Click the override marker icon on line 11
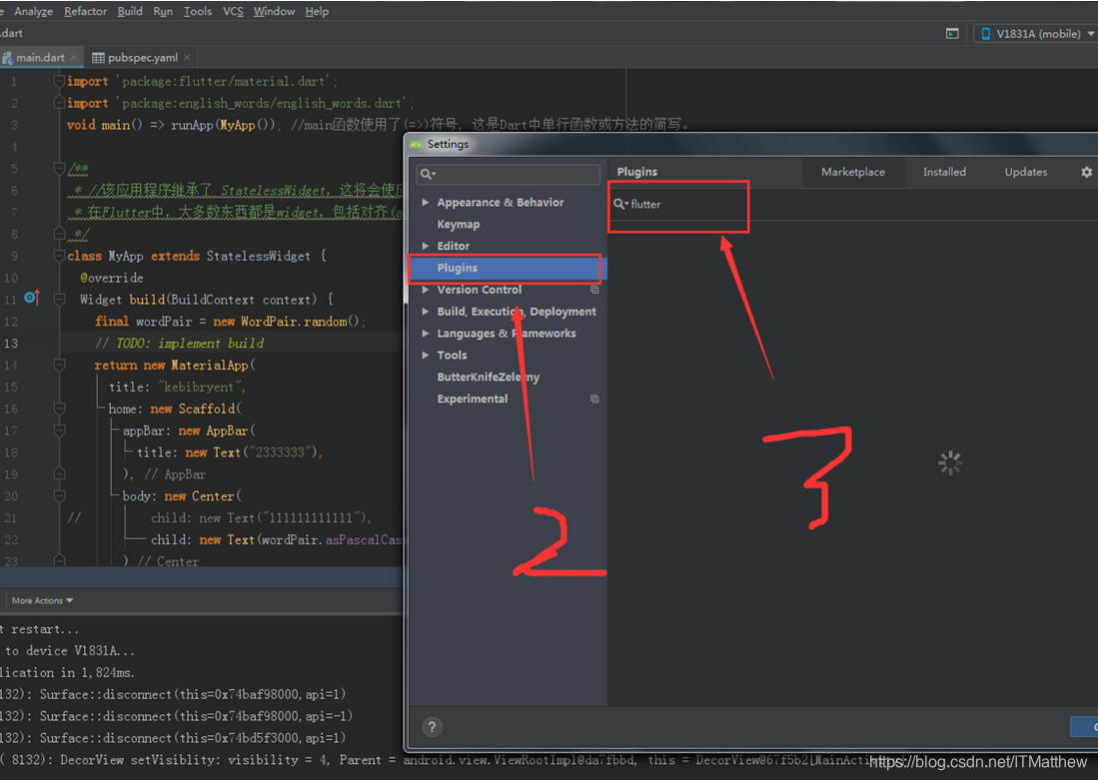Viewport: 1098px width, 781px height. [x=32, y=298]
